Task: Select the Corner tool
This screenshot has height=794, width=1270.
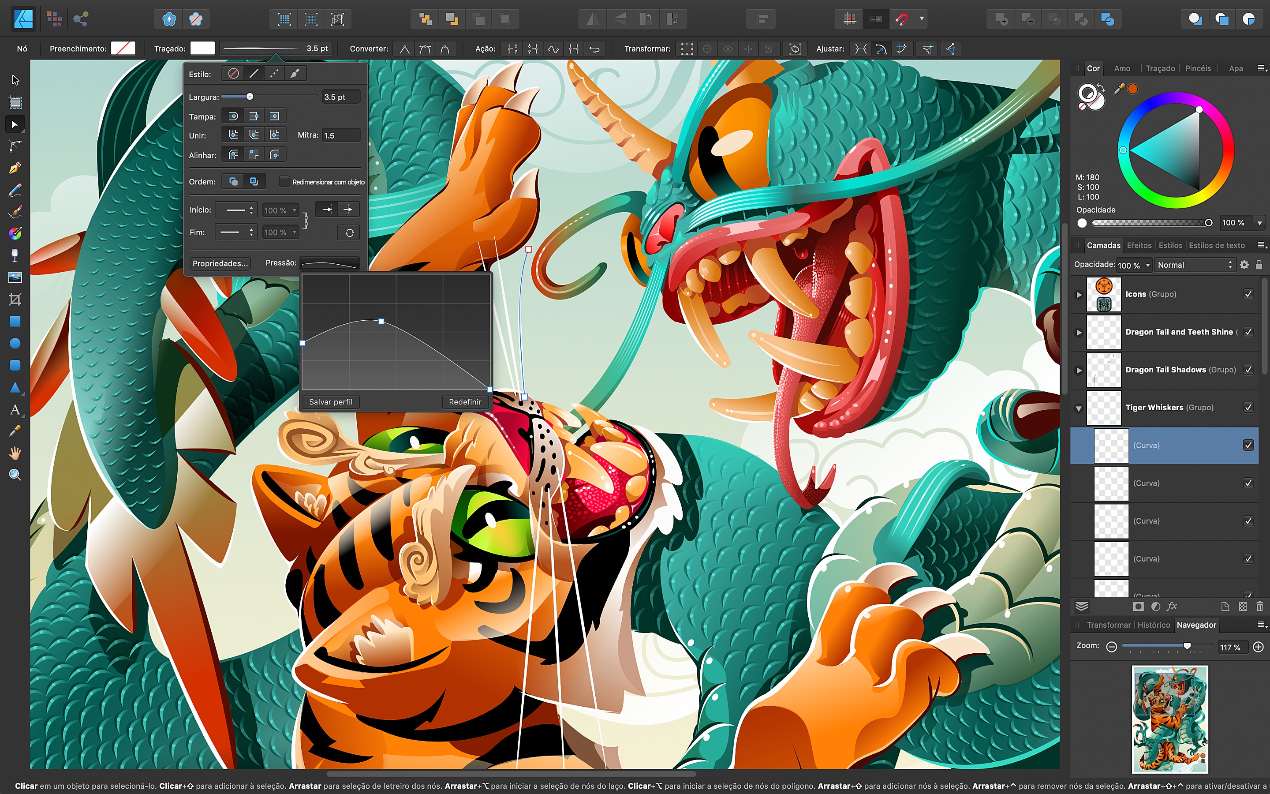Action: [x=15, y=146]
